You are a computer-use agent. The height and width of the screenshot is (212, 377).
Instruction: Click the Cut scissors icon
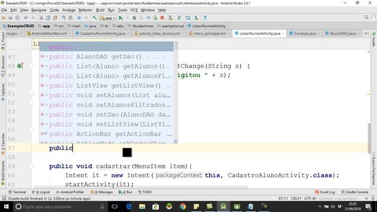click(x=41, y=18)
